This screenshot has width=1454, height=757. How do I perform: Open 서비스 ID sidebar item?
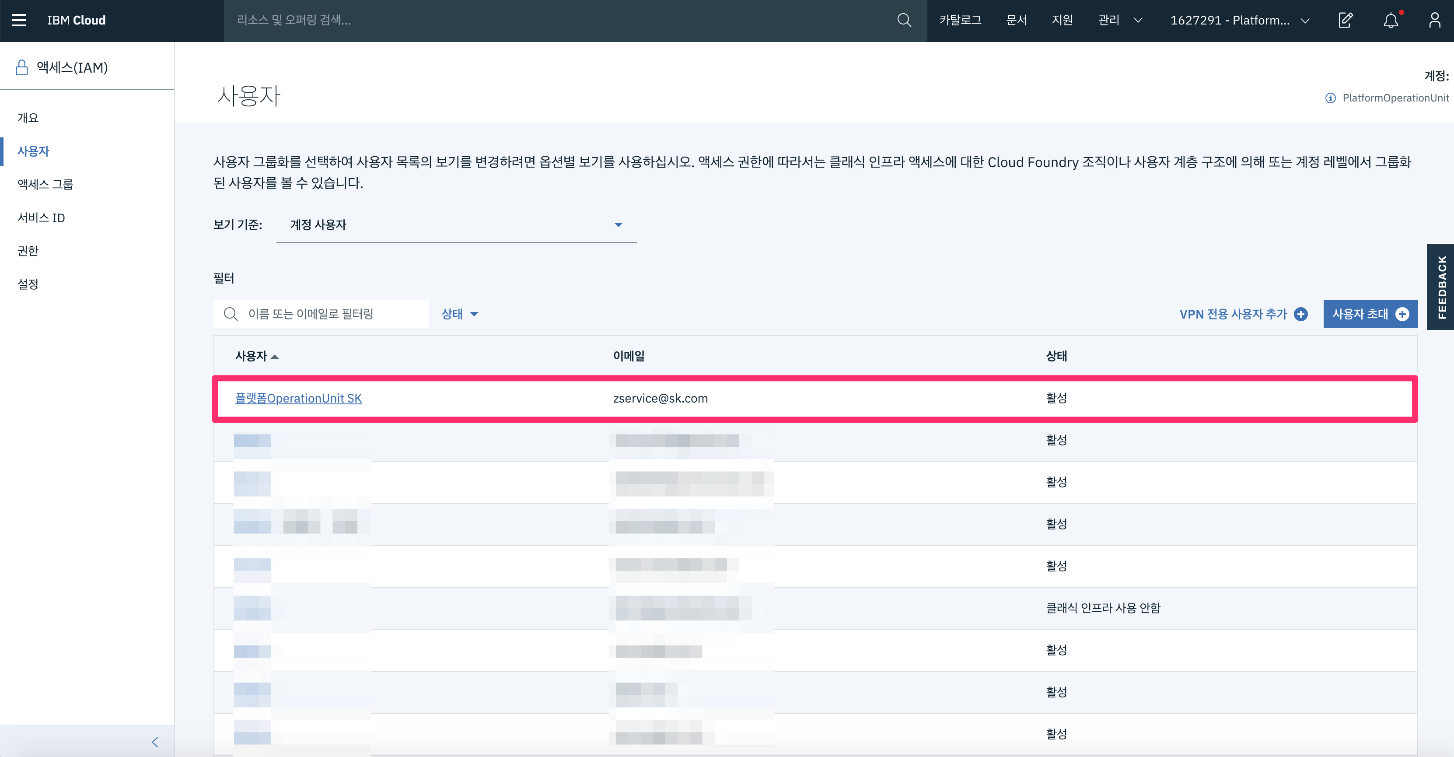tap(41, 218)
